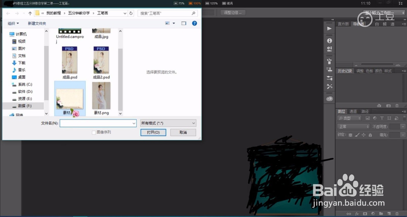Delete layer trash icon in Layers panel
The height and width of the screenshot is (217, 407).
[397, 214]
